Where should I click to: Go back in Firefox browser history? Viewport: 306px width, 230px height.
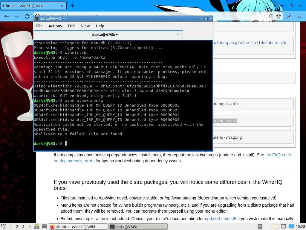coord(7,16)
